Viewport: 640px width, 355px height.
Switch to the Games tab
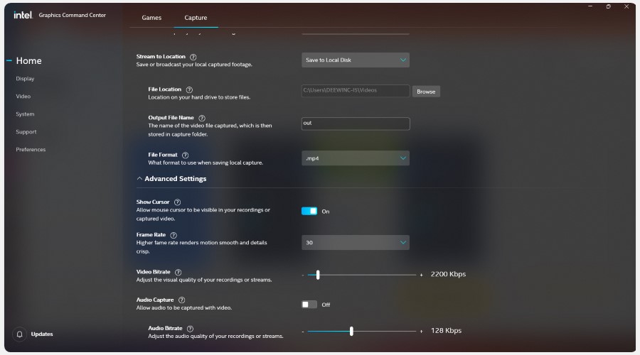(151, 18)
